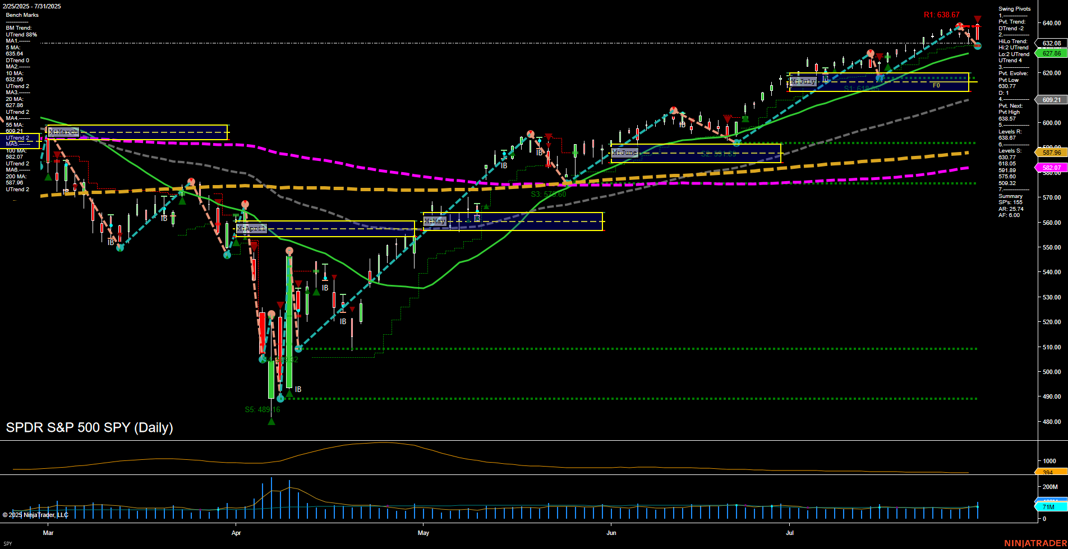Image resolution: width=1068 pixels, height=549 pixels.
Task: Click the Pvt. Next: label
Action: coord(1011,106)
